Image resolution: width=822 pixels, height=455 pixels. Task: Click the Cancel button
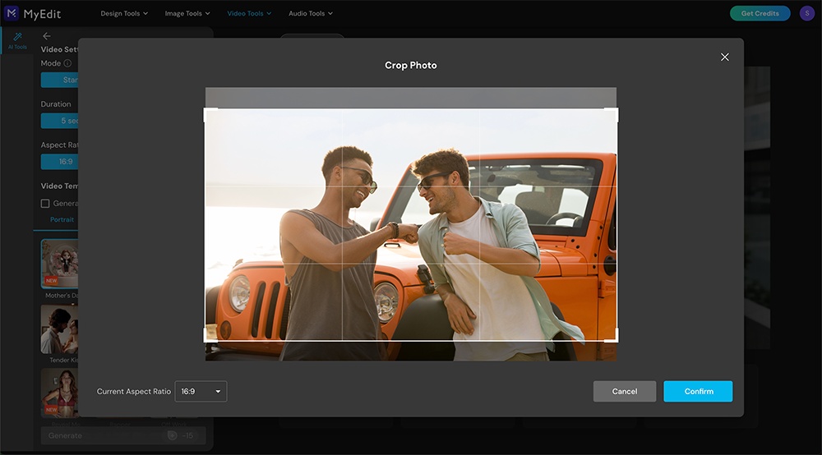tap(625, 391)
